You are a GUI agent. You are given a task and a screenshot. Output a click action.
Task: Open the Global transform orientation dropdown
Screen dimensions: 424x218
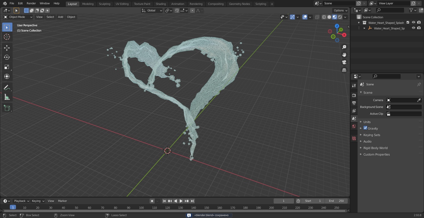(x=152, y=11)
